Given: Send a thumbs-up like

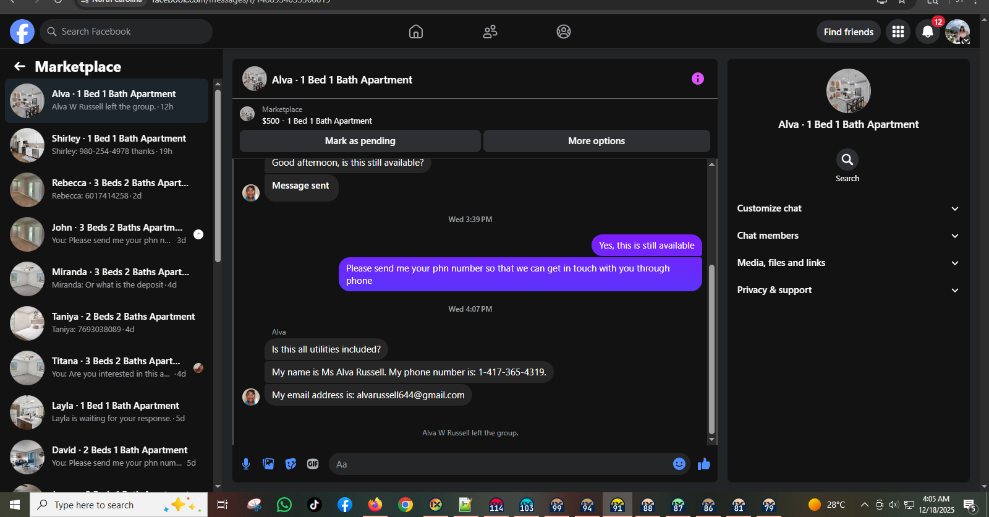Looking at the screenshot, I should [x=704, y=464].
